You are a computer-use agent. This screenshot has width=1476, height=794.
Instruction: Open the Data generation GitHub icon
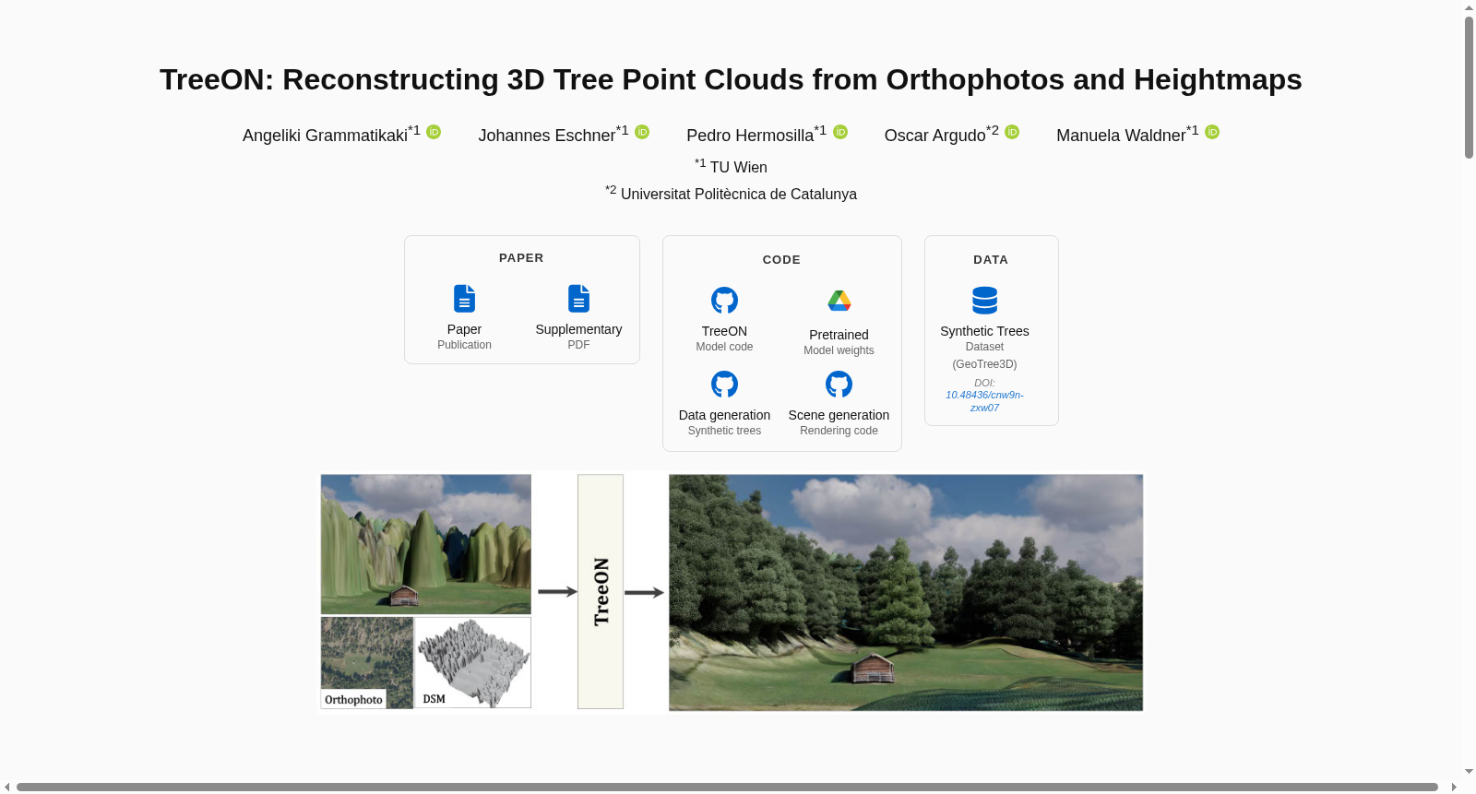(x=724, y=385)
